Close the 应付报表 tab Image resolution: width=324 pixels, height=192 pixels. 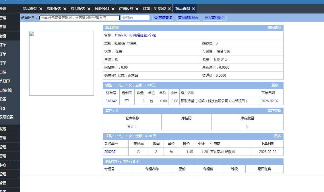pyautogui.click(x=89, y=9)
